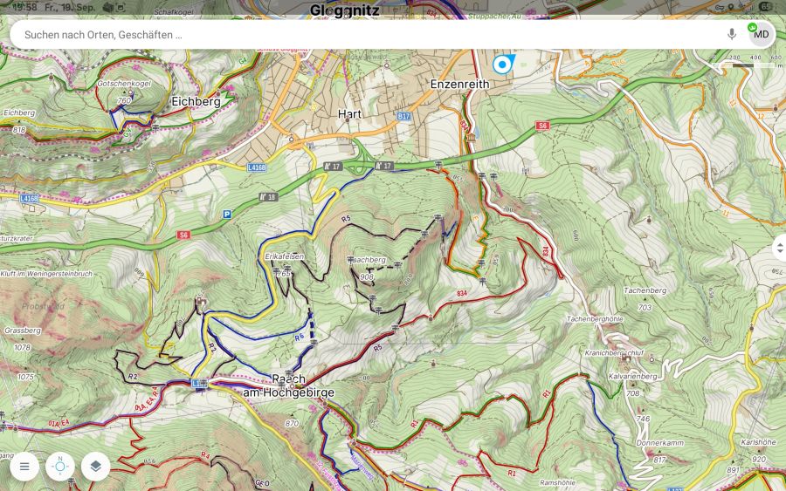Open the hamburger main menu
Viewport: 786px width, 491px height.
coord(24,467)
